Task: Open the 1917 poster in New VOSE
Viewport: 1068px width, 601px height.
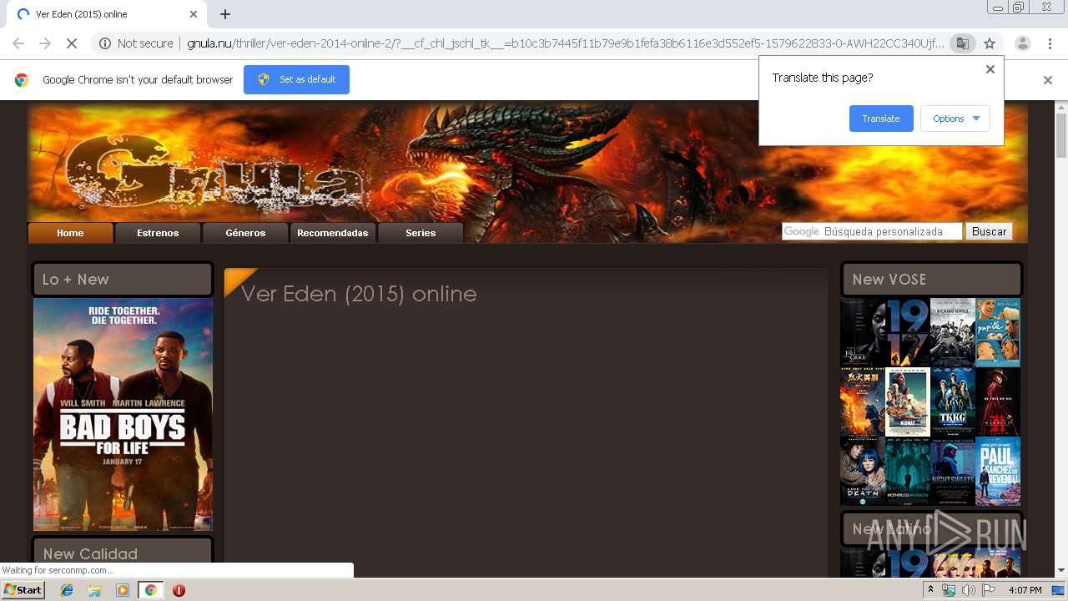Action: click(908, 332)
